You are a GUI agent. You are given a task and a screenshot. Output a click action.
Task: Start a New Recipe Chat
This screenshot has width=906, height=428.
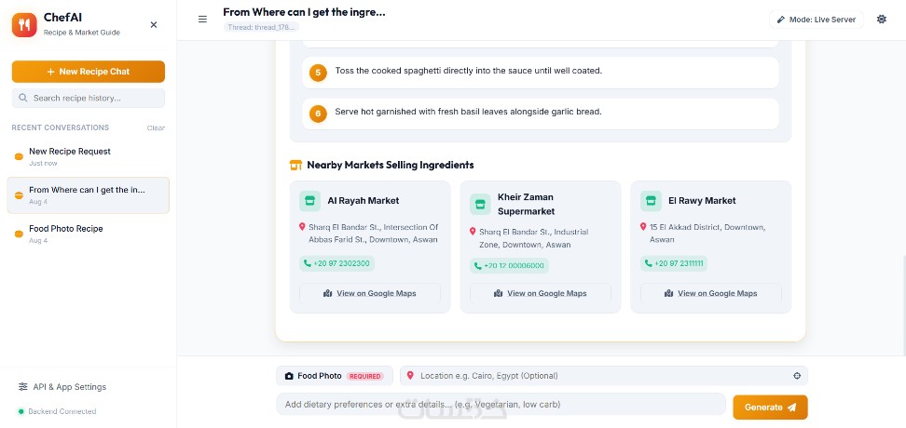(x=89, y=72)
